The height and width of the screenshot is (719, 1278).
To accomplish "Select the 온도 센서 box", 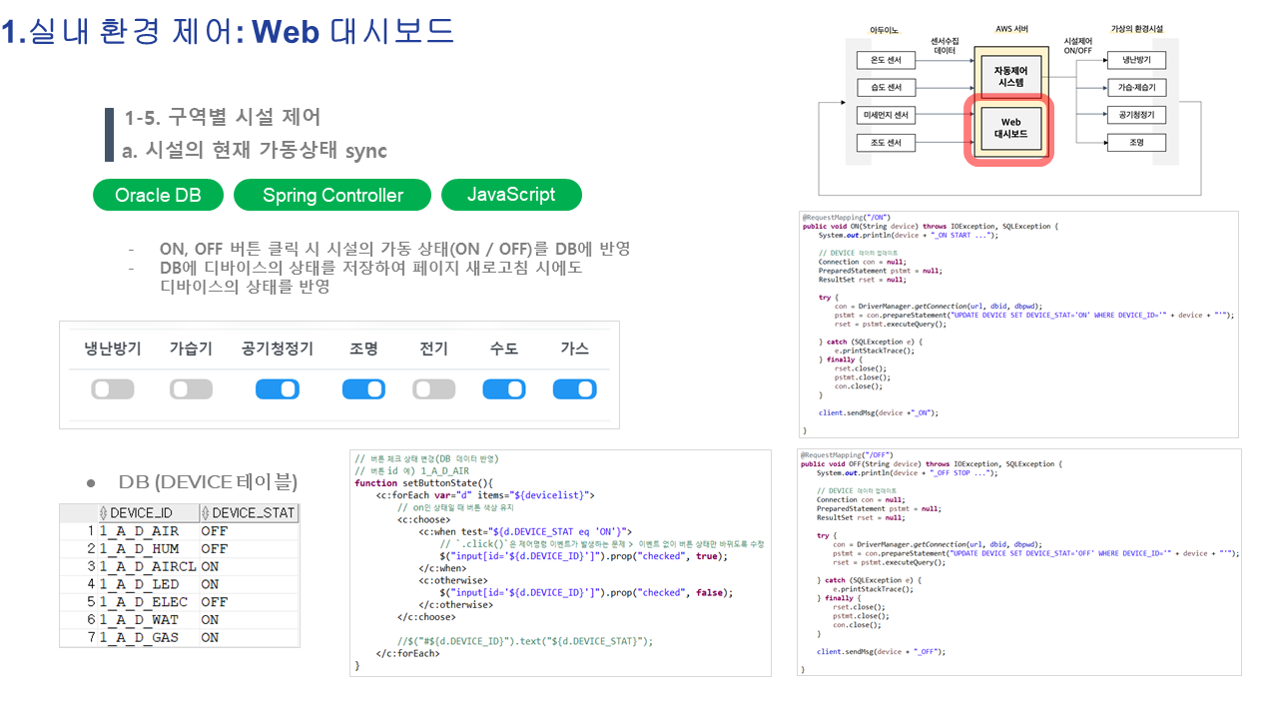I will [886, 61].
